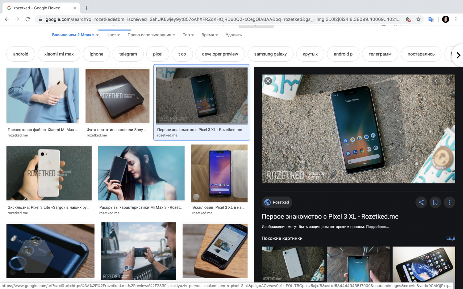The image size is (463, 289).
Task: Click the large Pixel 3 XL preview image
Action: [358, 129]
